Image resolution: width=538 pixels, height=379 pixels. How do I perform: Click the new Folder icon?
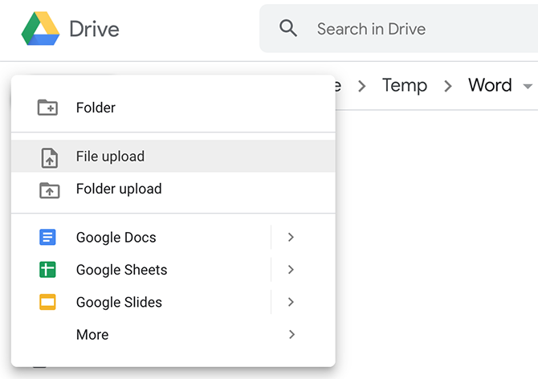tap(48, 108)
